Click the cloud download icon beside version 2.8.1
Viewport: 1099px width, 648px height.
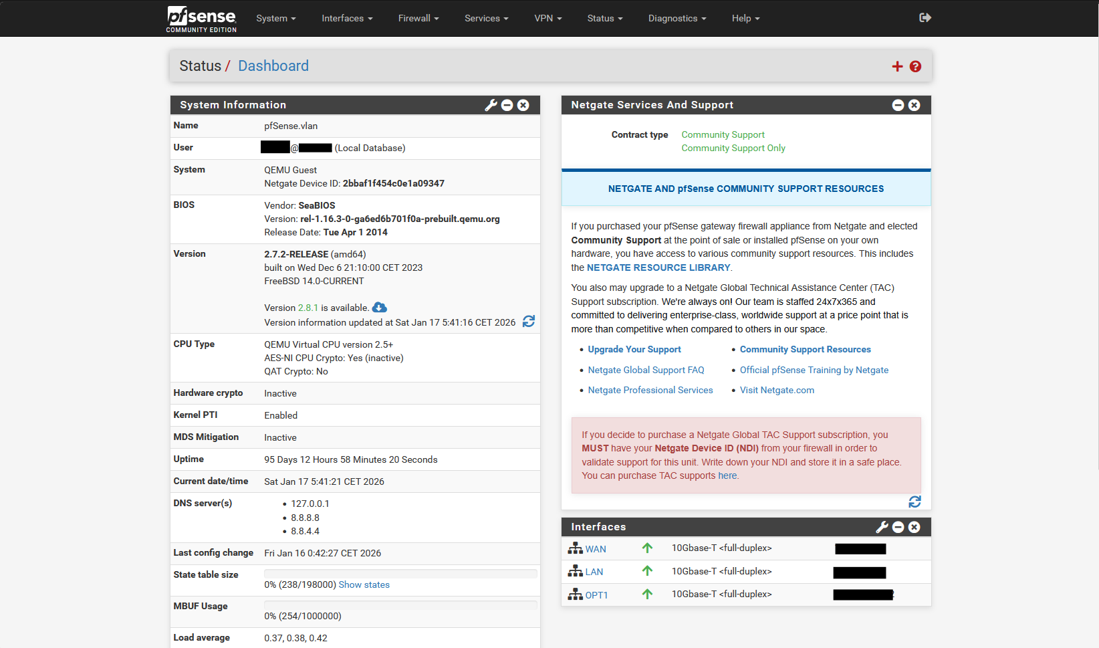tap(379, 307)
